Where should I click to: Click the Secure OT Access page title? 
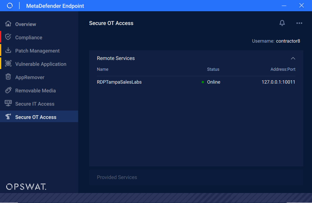pos(111,23)
